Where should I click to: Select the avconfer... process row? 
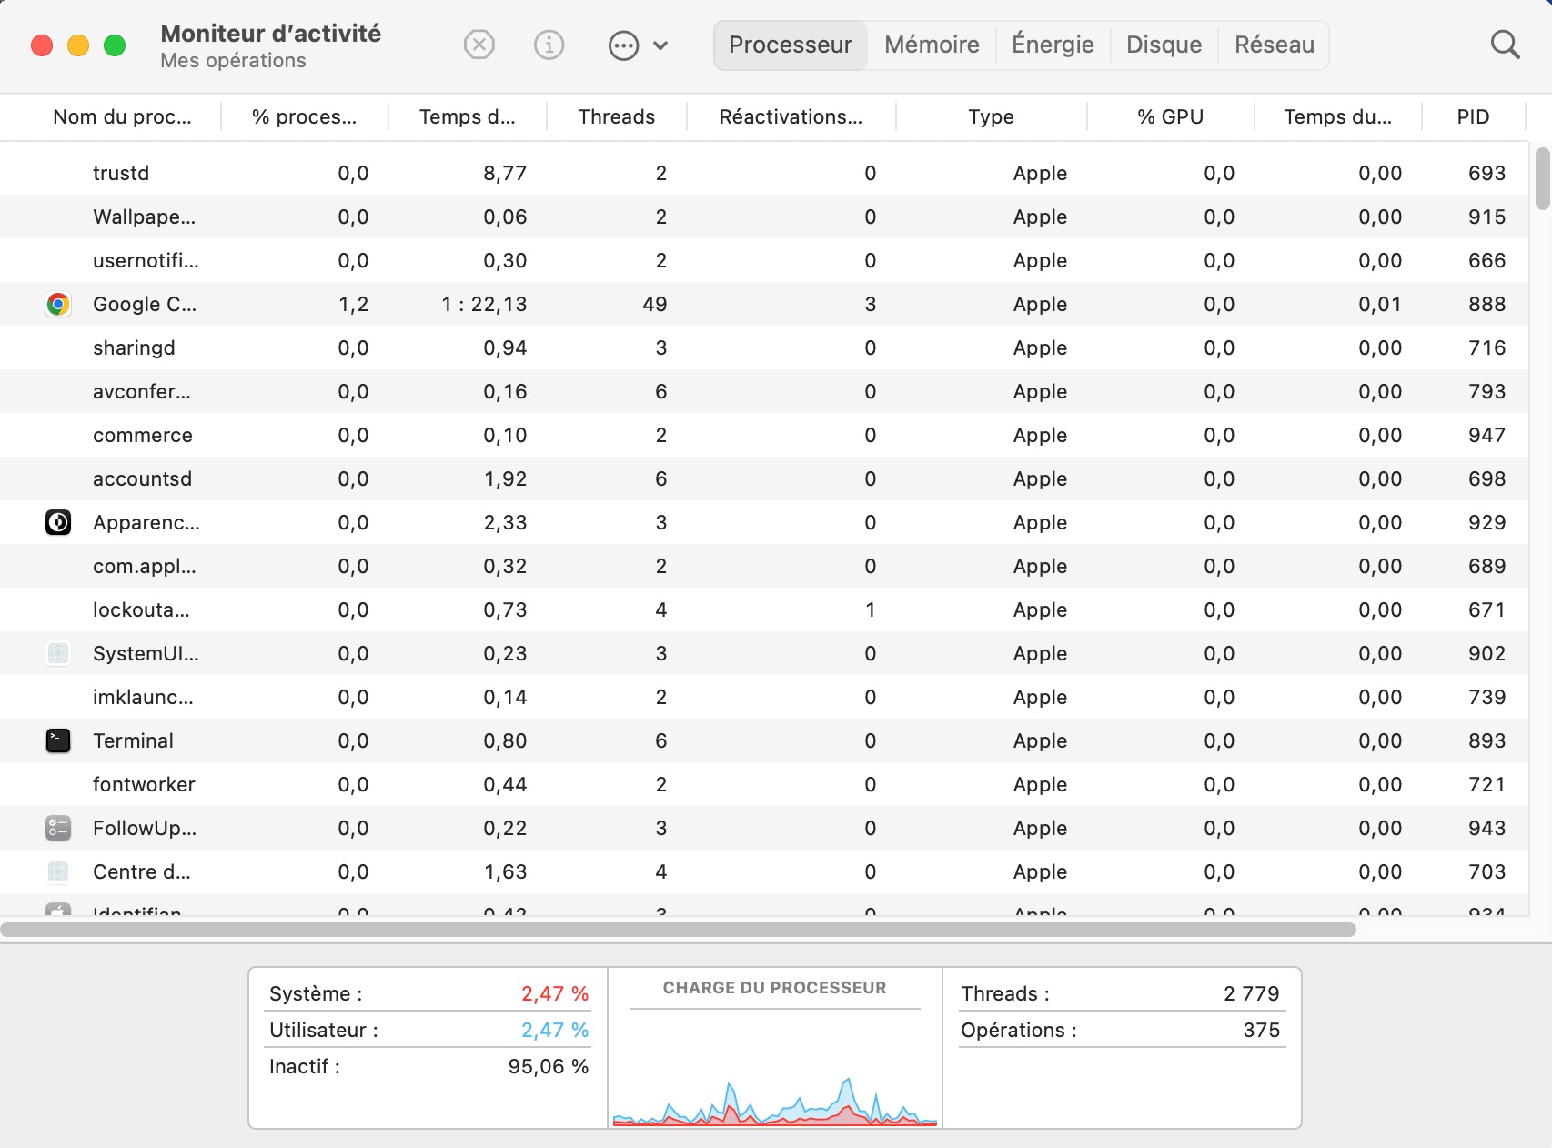[x=763, y=392]
